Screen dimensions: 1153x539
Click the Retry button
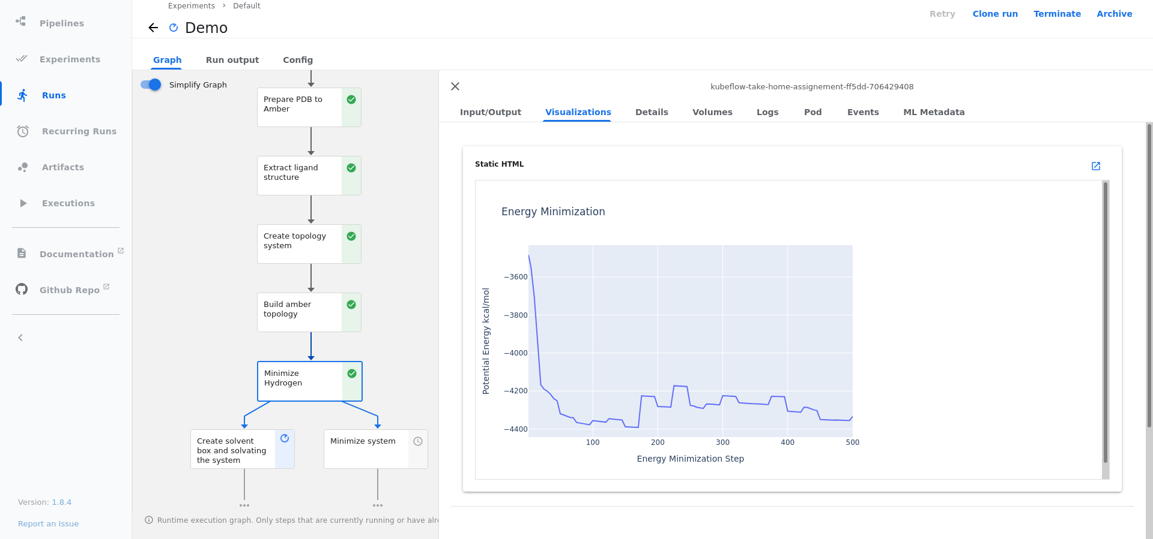942,14
